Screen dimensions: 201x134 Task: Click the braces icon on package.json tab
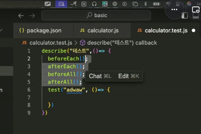click(22, 30)
